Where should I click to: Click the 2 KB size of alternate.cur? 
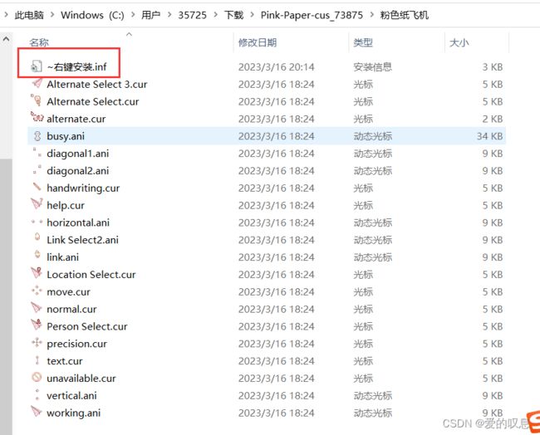(493, 119)
